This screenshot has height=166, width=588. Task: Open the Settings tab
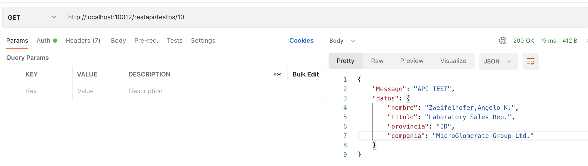coord(203,41)
